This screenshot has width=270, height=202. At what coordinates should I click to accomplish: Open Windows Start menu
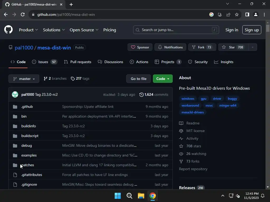[118, 196]
